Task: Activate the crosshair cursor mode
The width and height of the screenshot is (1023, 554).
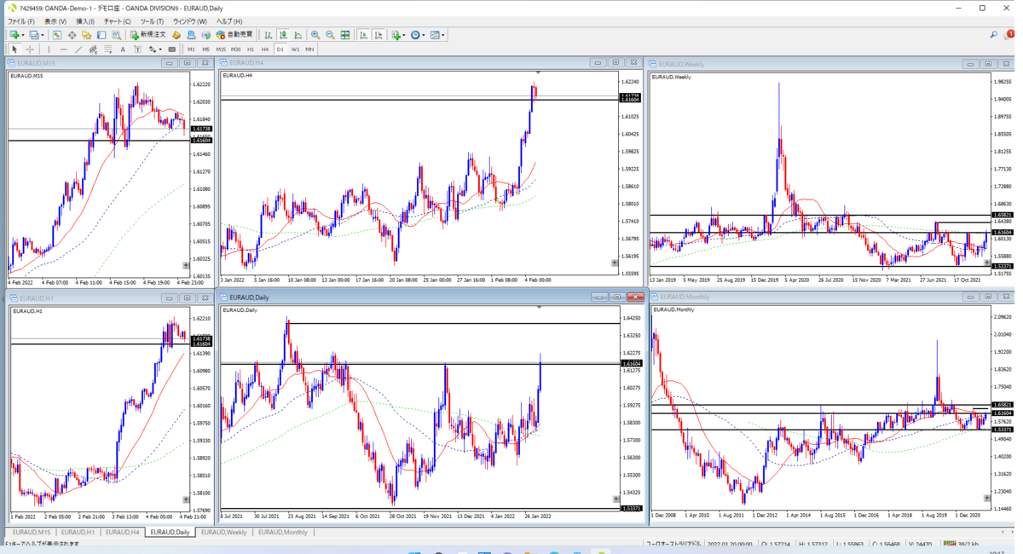Action: [x=30, y=49]
